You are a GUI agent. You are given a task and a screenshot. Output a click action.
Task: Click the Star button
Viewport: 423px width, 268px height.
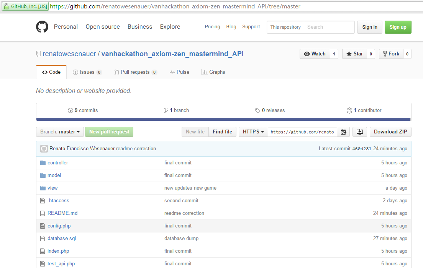tap(354, 54)
